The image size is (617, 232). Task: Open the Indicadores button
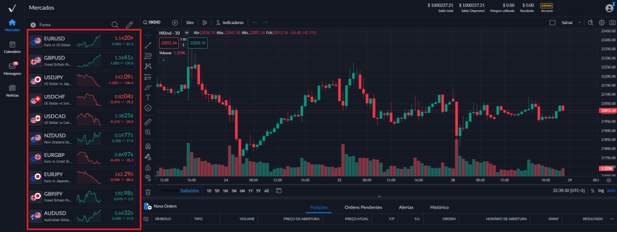[x=230, y=23]
